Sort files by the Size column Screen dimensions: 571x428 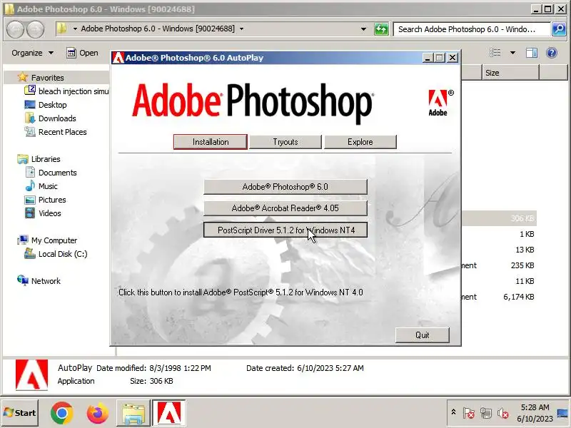[510, 73]
